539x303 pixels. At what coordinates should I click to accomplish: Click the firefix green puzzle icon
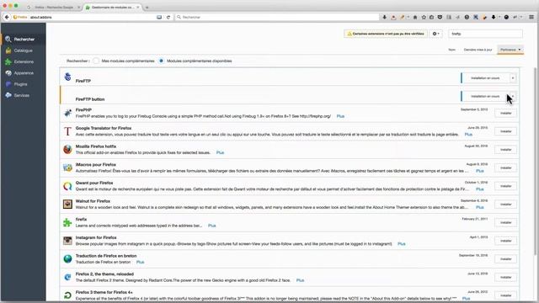tap(67, 222)
